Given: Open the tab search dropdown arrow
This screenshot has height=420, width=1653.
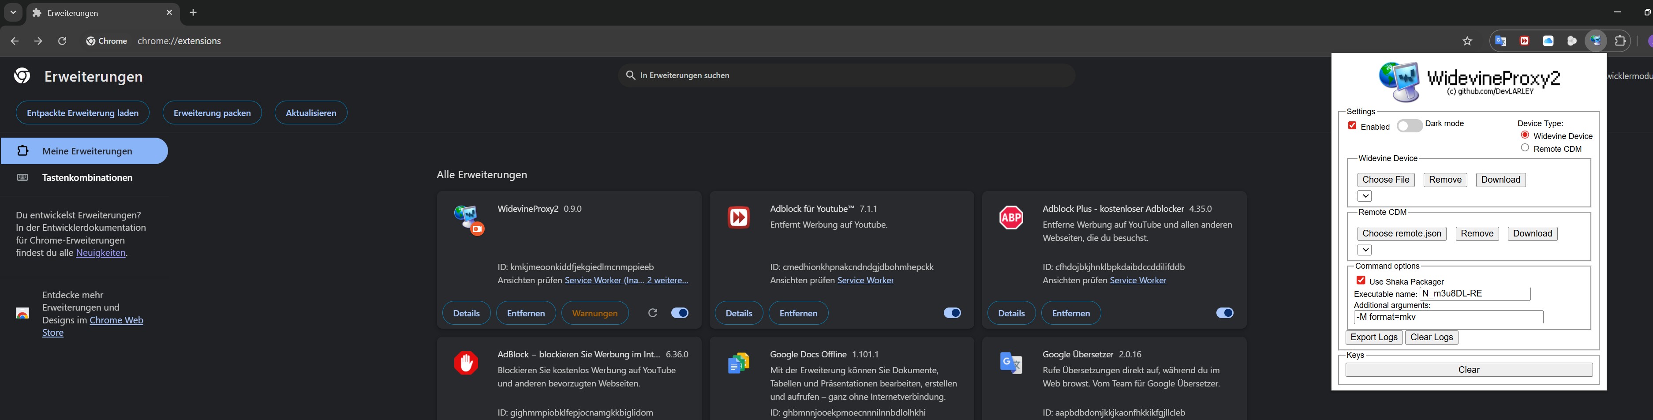Looking at the screenshot, I should [x=13, y=13].
